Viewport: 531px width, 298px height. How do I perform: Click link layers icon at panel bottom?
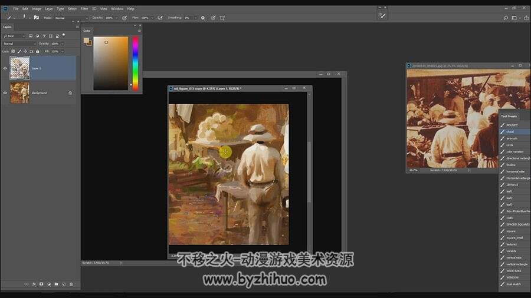[x=27, y=284]
